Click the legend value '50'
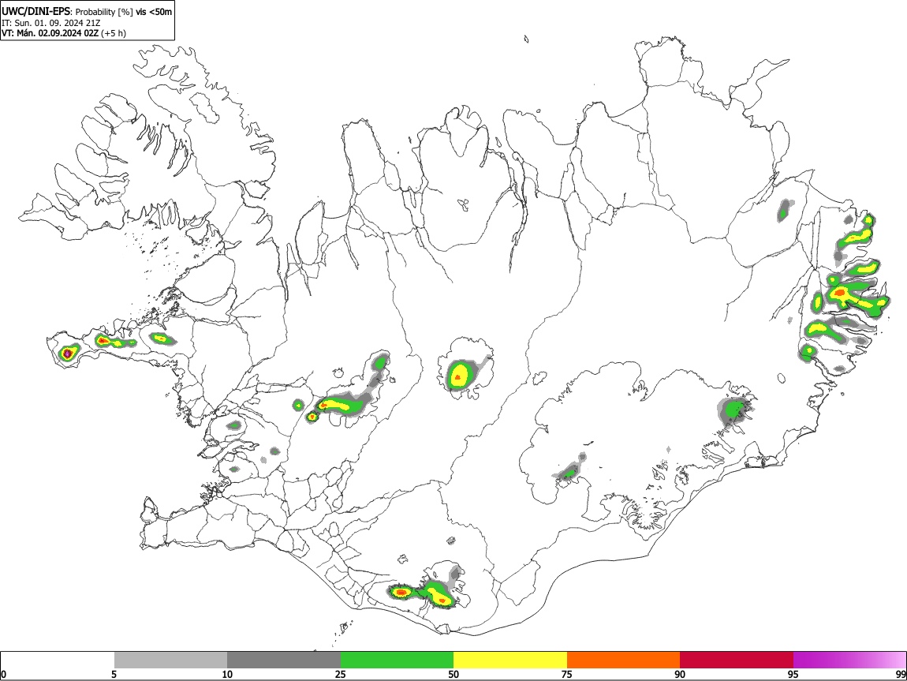Viewport: 907px width, 681px height. (453, 674)
